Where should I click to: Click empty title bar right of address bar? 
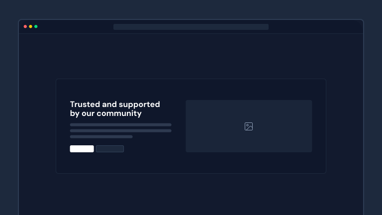pos(313,27)
